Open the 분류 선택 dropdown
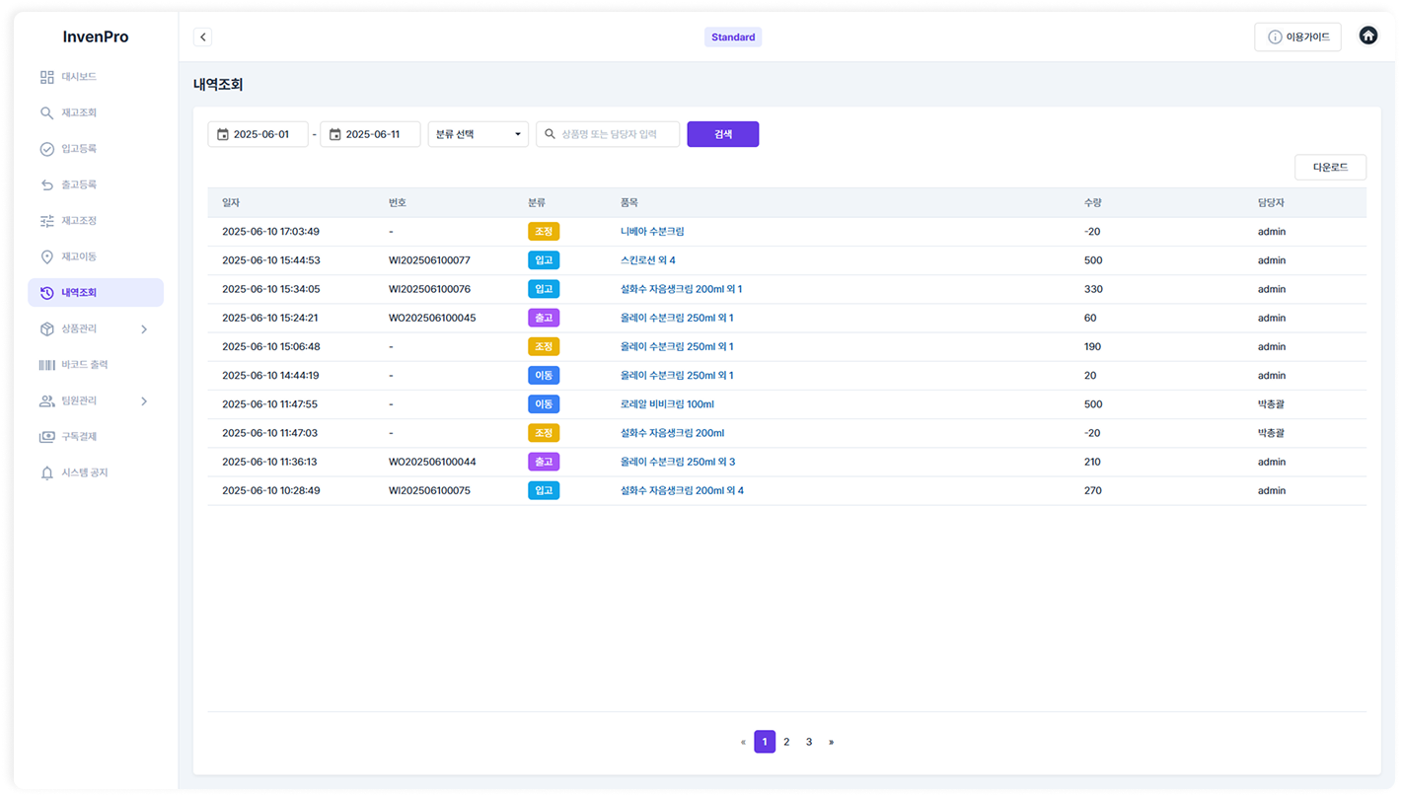The image size is (1401, 797). click(479, 134)
